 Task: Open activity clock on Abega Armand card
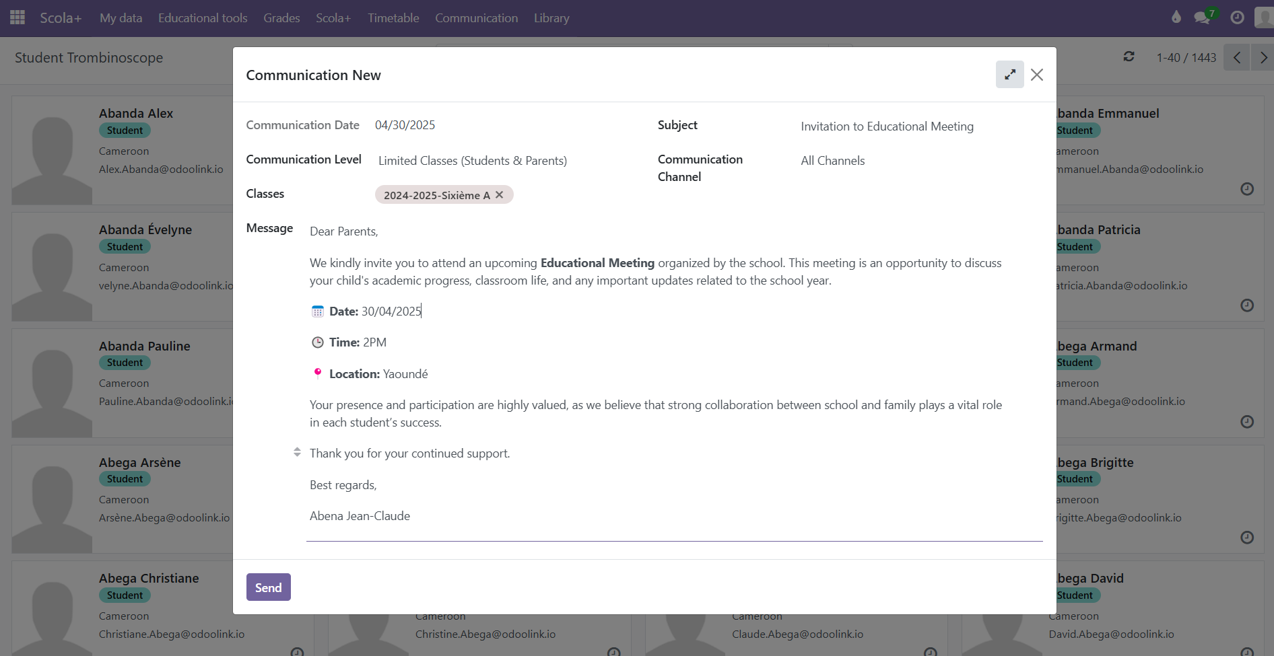1247,422
